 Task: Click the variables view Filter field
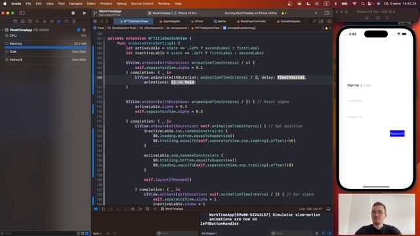[x=177, y=233]
